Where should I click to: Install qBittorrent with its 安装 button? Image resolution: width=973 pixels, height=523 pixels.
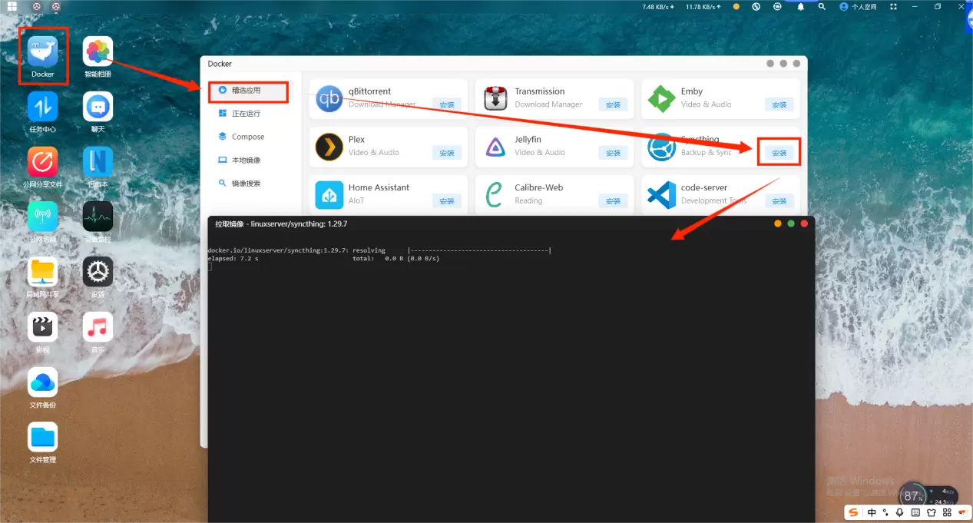coord(446,104)
